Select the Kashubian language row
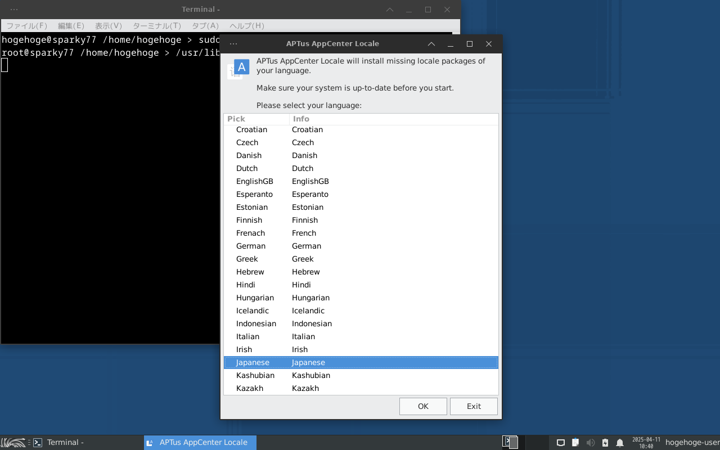Image resolution: width=720 pixels, height=450 pixels. [361, 375]
